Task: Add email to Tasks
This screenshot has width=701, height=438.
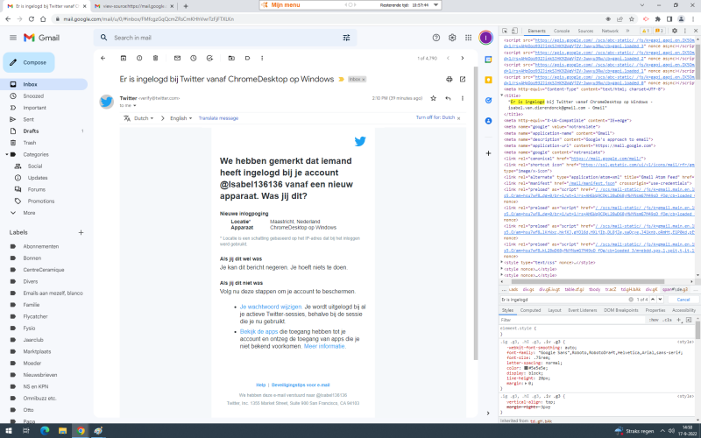Action: coord(209,58)
